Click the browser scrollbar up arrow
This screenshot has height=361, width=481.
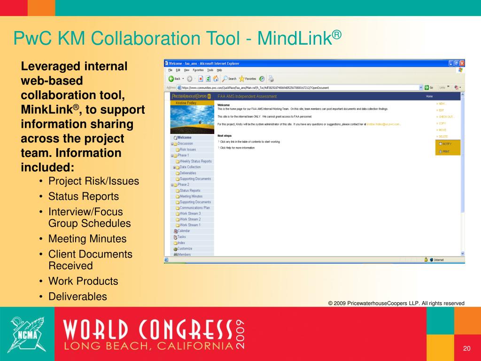click(x=463, y=94)
